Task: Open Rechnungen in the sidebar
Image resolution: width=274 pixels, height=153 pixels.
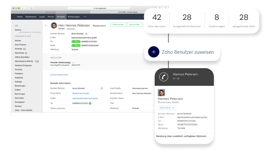Action: click(x=20, y=94)
